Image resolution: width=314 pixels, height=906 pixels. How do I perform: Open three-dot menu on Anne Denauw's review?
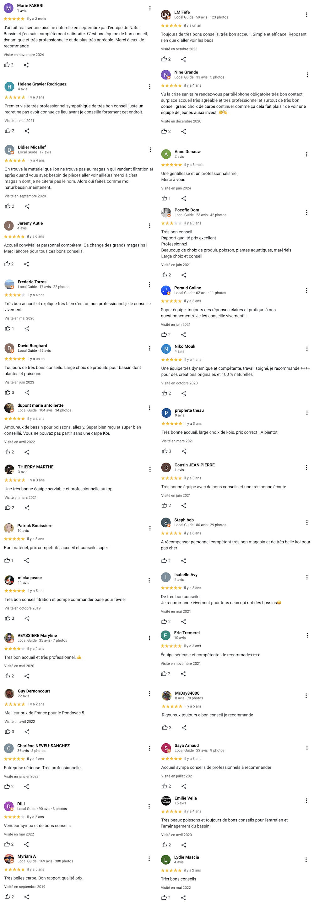(x=306, y=154)
